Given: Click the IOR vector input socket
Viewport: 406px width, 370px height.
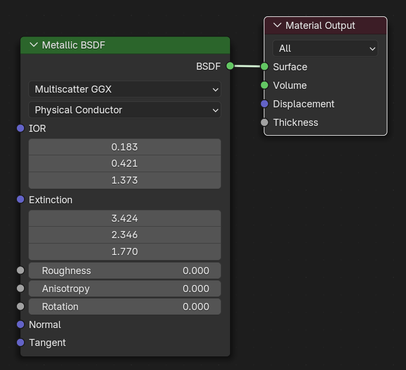Looking at the screenshot, I should pyautogui.click(x=21, y=128).
